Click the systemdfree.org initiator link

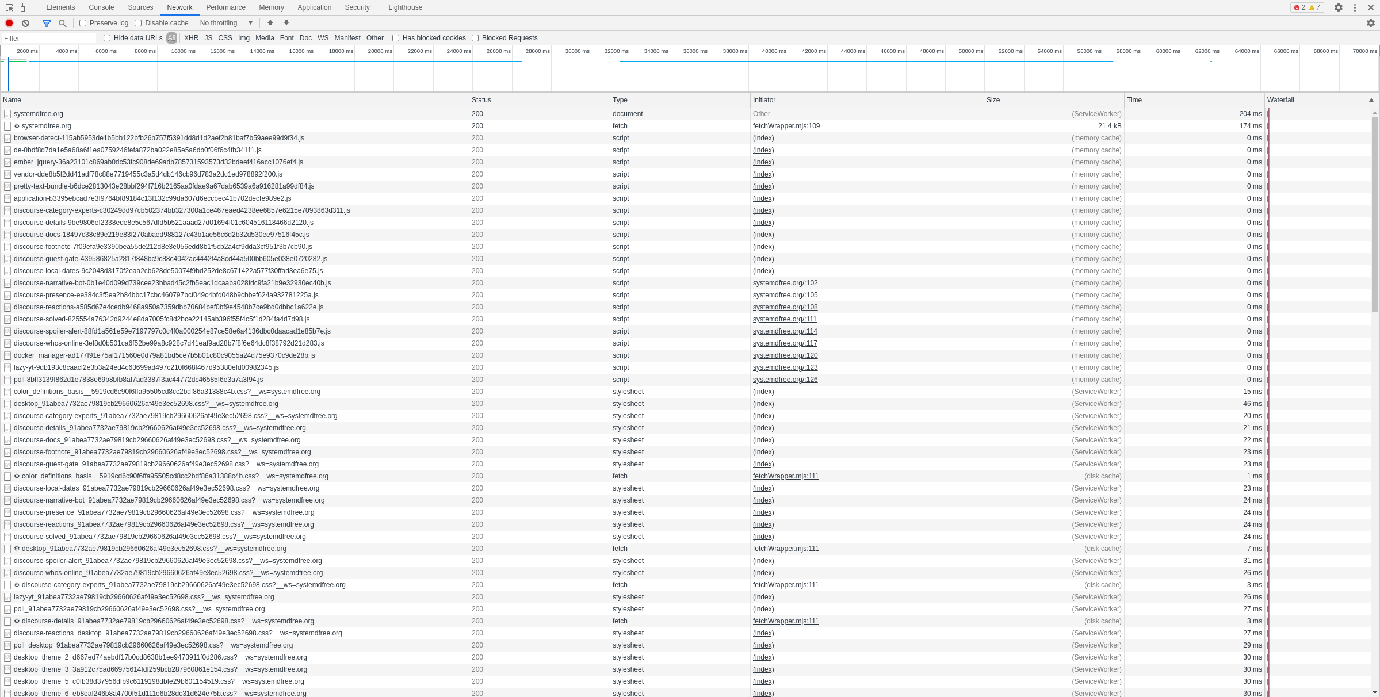pos(785,283)
